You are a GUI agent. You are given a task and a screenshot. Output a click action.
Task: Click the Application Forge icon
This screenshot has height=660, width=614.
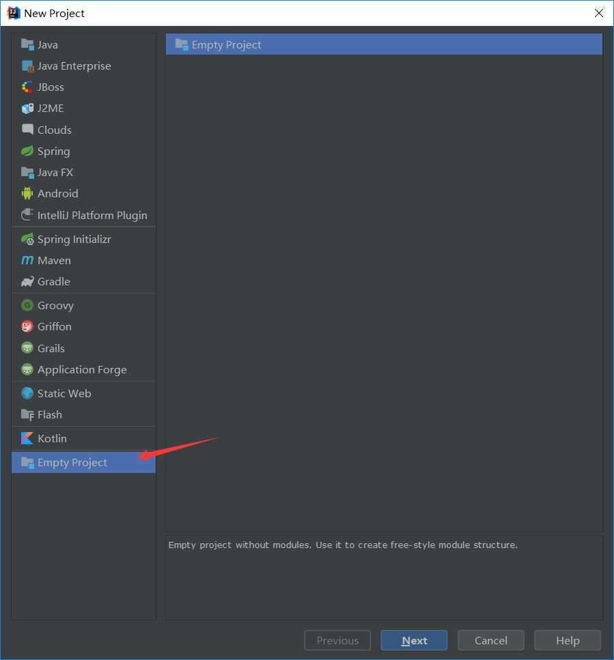click(x=27, y=369)
